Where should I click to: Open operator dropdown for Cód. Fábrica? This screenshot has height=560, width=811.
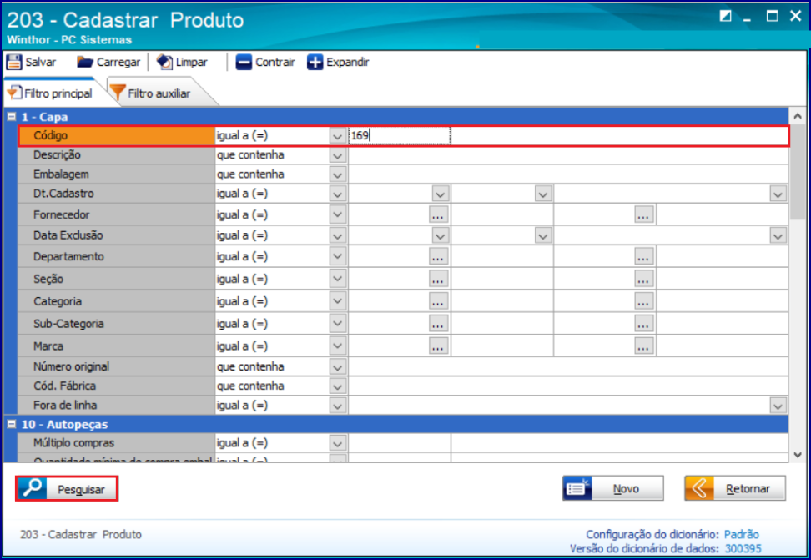click(x=338, y=386)
